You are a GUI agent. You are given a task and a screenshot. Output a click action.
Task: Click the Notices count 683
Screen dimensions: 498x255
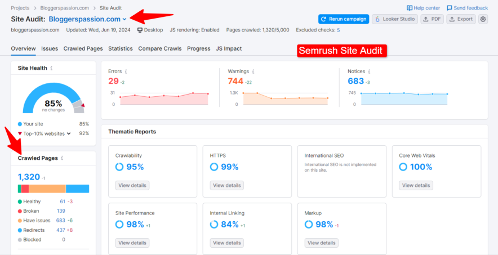[x=355, y=81]
